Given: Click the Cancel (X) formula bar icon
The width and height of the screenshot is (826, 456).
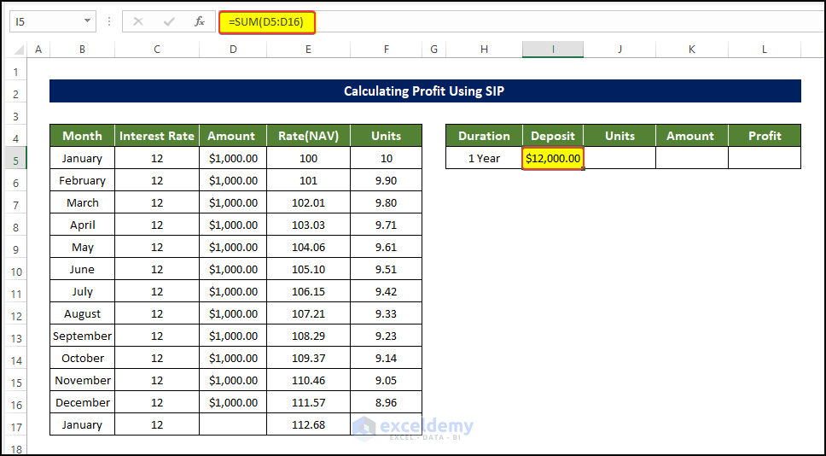Looking at the screenshot, I should [138, 22].
